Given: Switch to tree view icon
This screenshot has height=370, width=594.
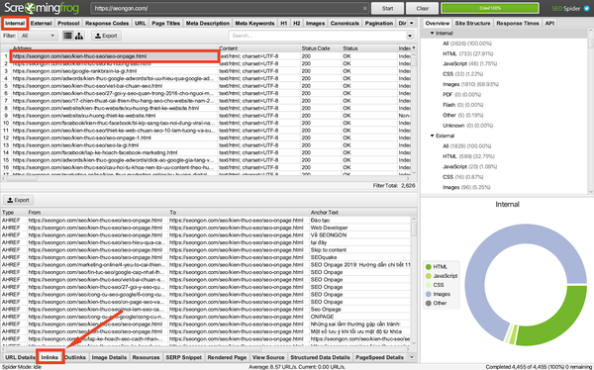Looking at the screenshot, I should pyautogui.click(x=79, y=36).
